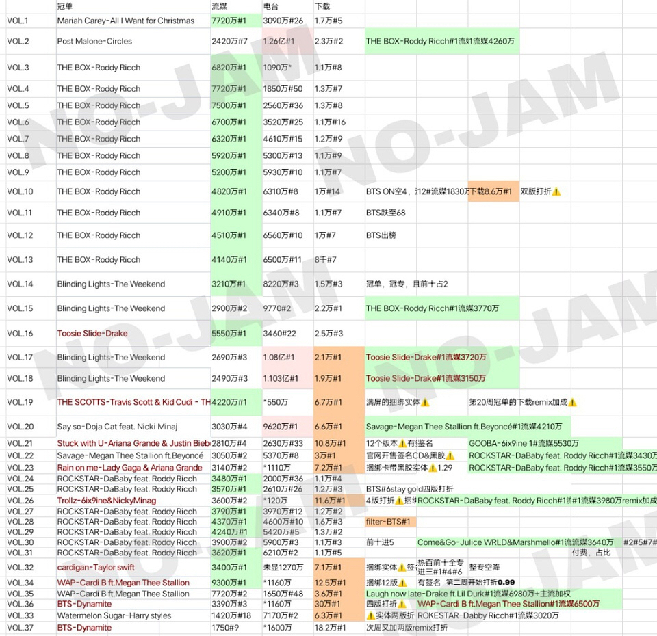
Task: Select the 30万#1 download cell
Action: click(339, 604)
